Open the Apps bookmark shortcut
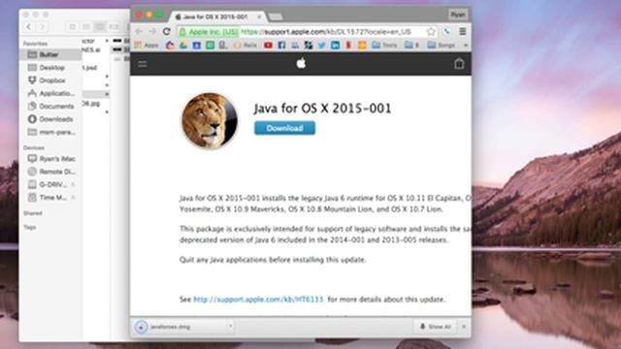The height and width of the screenshot is (349, 621). click(x=147, y=46)
